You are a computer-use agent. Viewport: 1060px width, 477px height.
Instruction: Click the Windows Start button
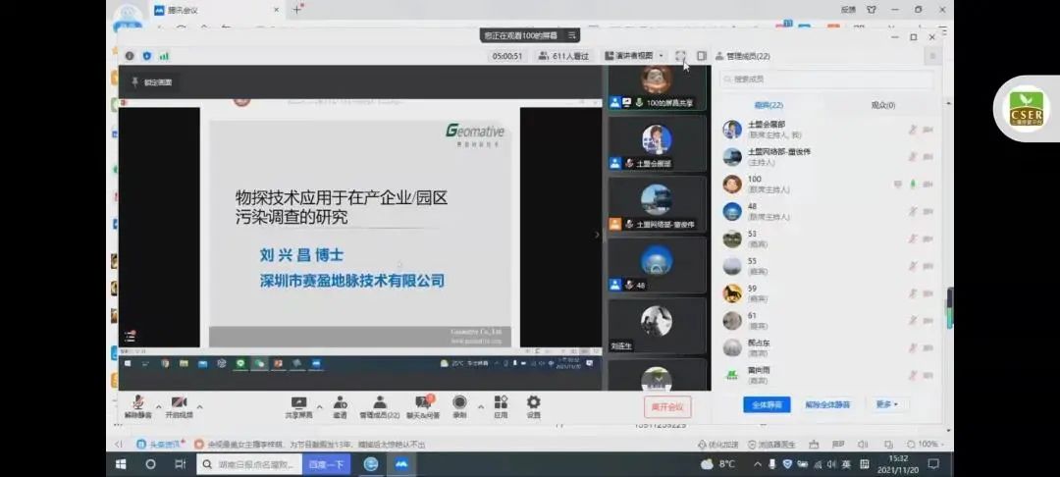tap(121, 464)
